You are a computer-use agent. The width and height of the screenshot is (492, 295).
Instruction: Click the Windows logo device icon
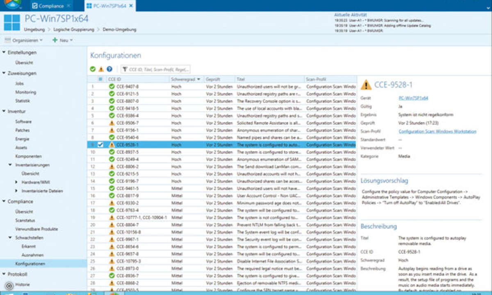pos(12,23)
